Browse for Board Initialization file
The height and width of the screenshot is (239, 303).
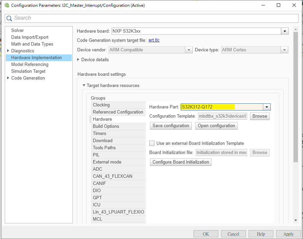[260, 153]
